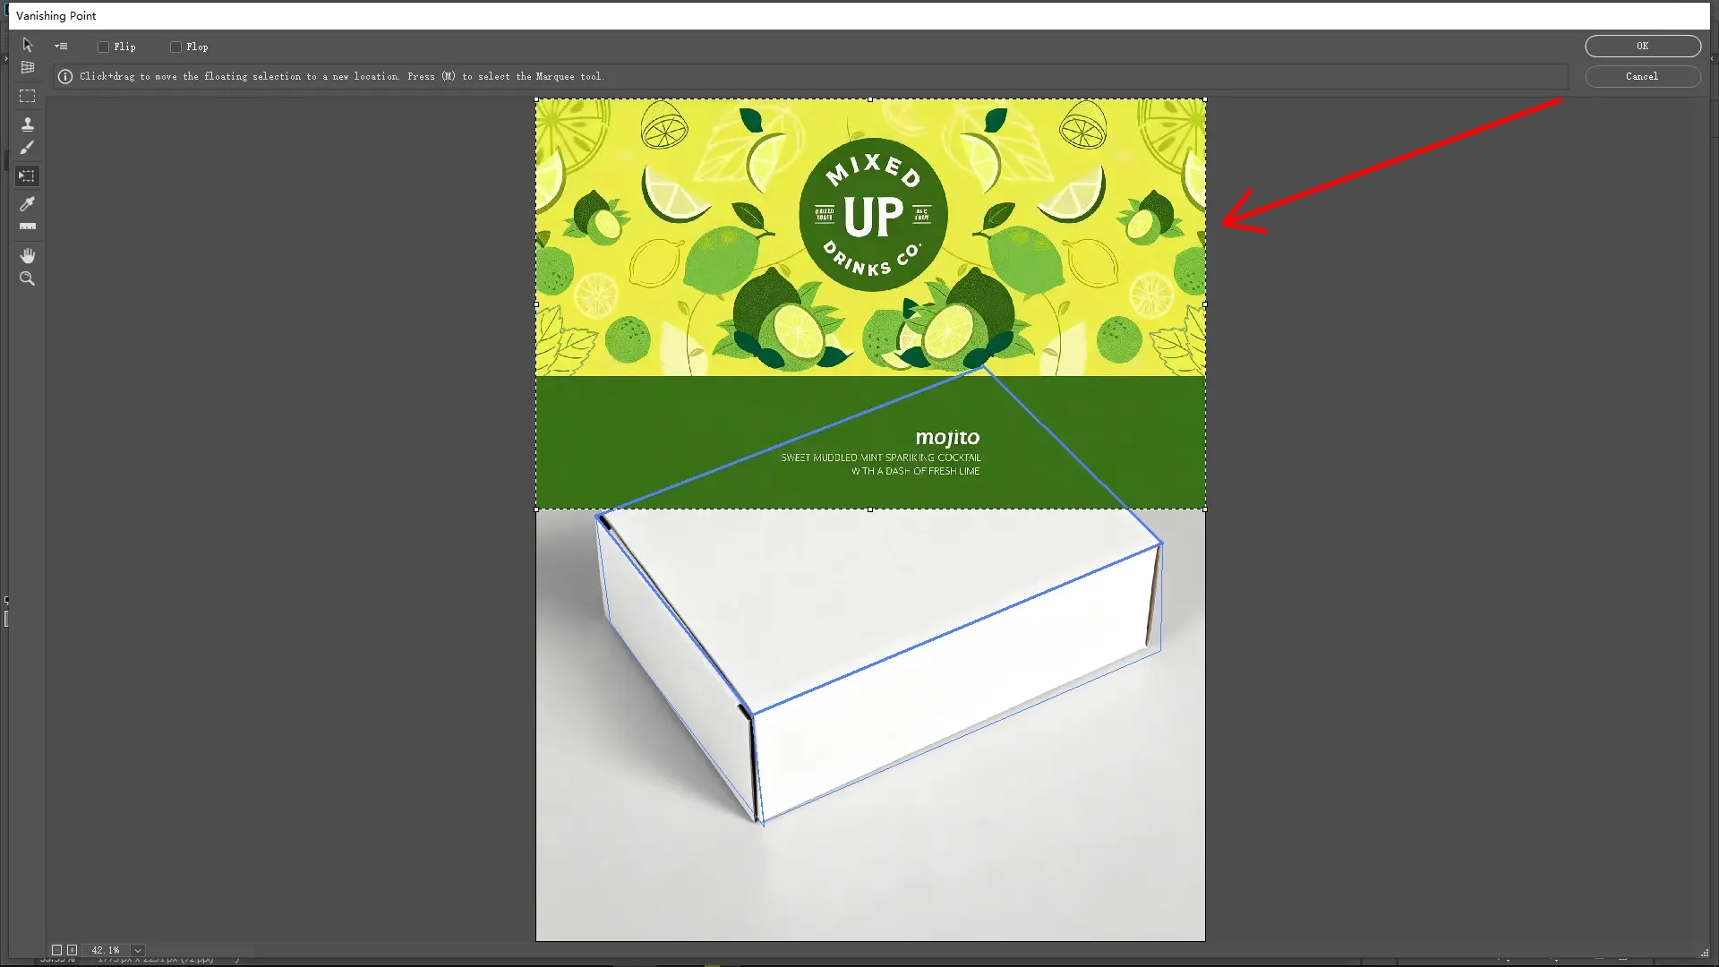Select the Measure tool
The width and height of the screenshot is (1719, 967).
pos(28,226)
